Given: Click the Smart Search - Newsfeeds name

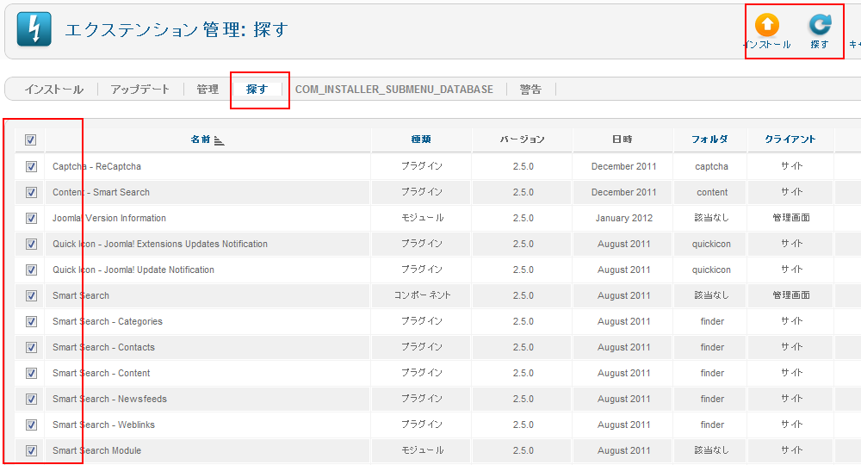Looking at the screenshot, I should [x=110, y=399].
